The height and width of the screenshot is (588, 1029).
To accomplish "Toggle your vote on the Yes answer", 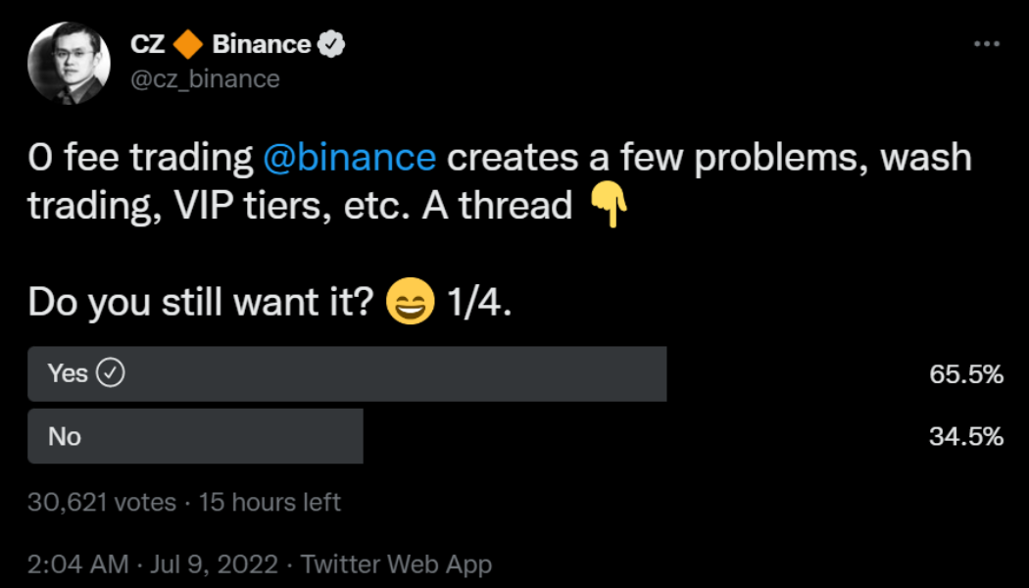I will click(343, 373).
